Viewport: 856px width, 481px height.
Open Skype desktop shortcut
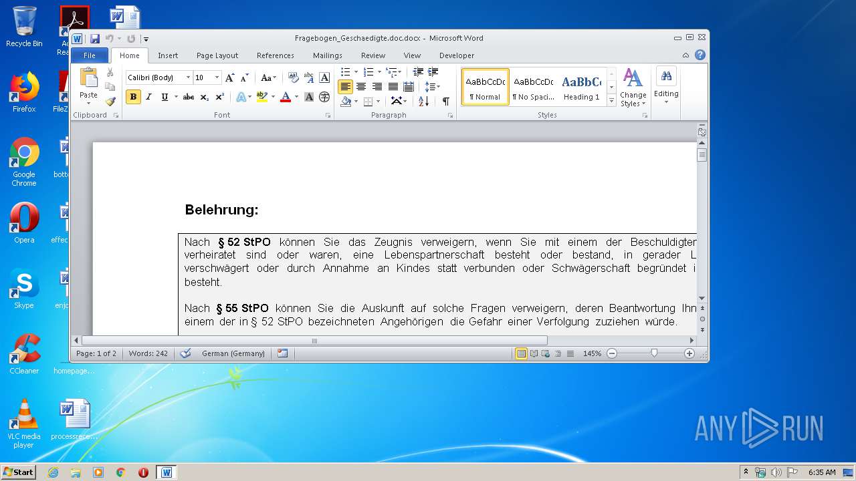(x=24, y=289)
